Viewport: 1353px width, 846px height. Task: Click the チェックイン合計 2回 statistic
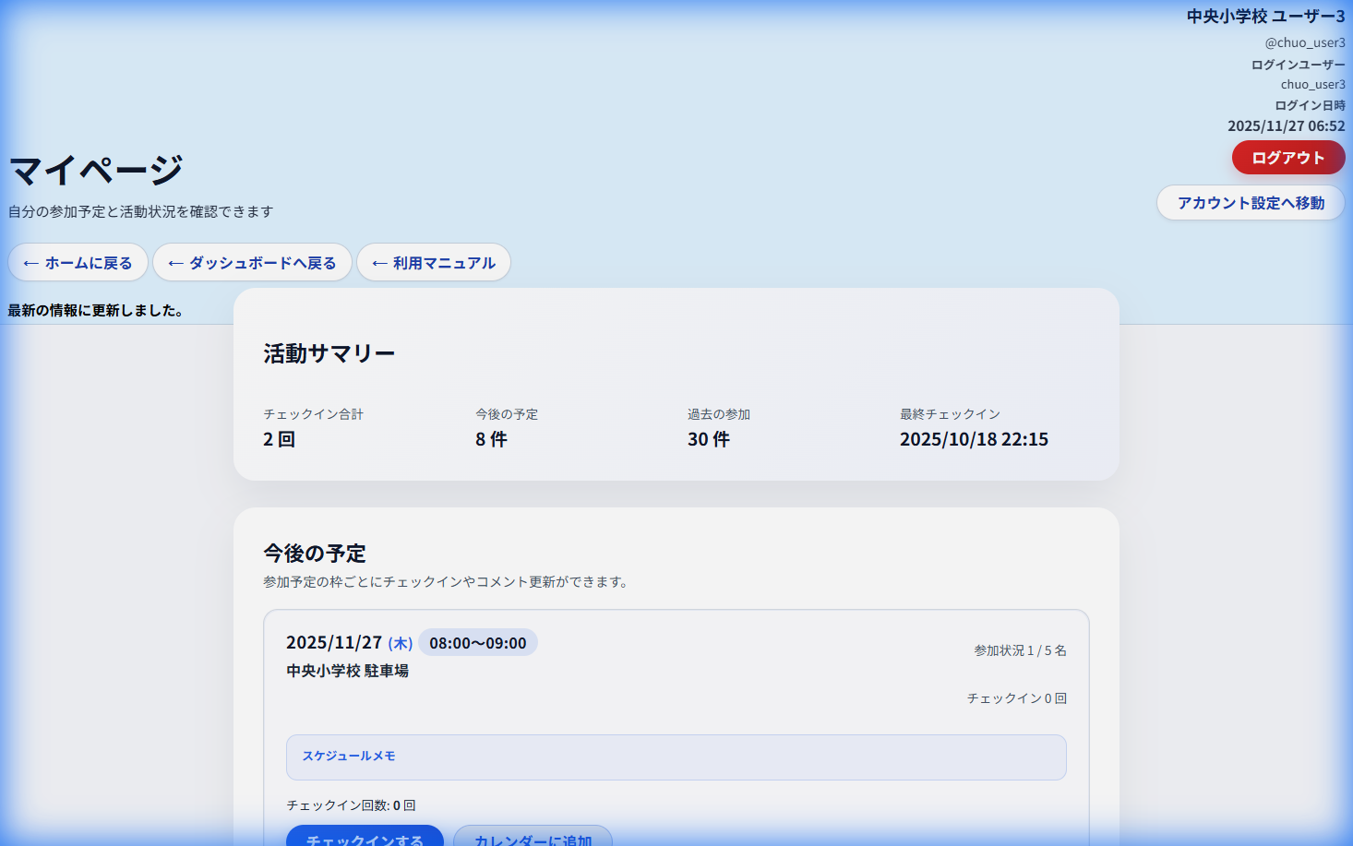pos(312,427)
